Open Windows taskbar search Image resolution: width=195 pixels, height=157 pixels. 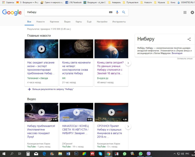pyautogui.click(x=12, y=154)
